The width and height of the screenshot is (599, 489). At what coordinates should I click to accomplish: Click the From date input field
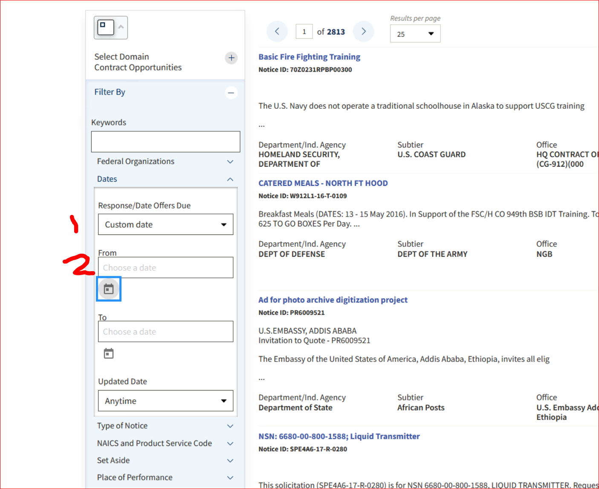coord(165,267)
